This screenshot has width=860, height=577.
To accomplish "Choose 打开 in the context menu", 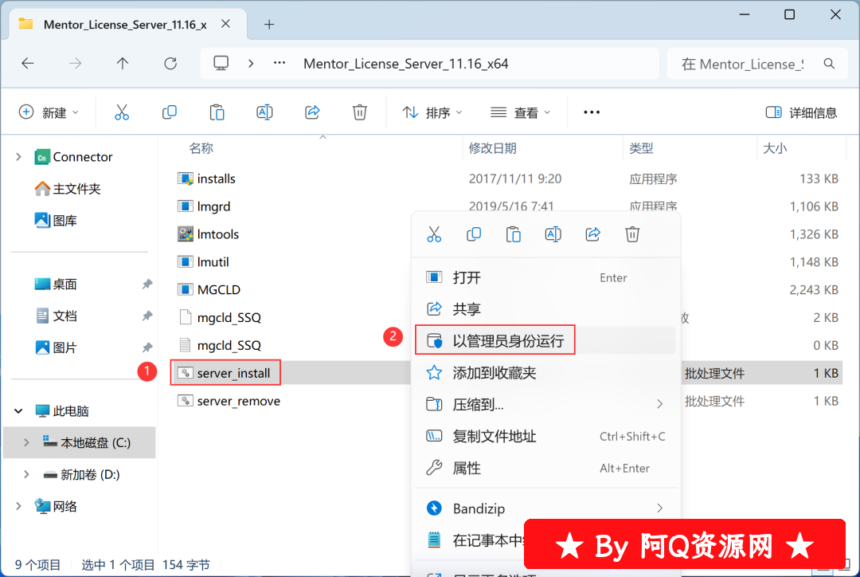I will coord(545,278).
